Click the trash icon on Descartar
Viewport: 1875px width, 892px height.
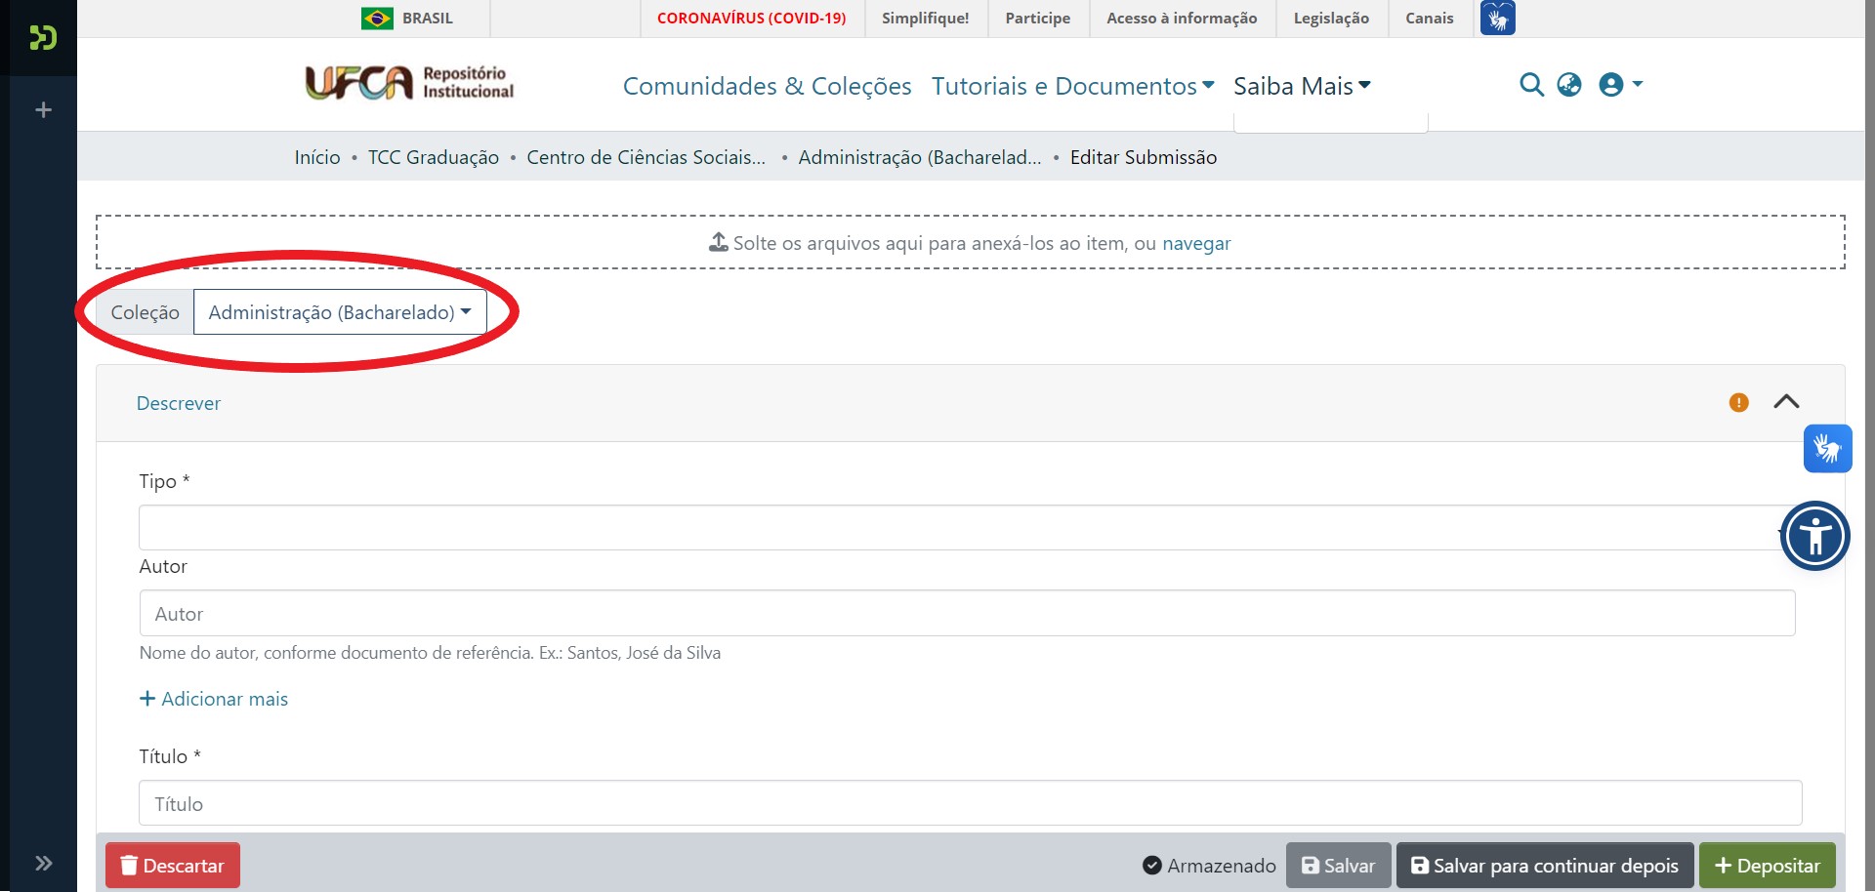(129, 866)
